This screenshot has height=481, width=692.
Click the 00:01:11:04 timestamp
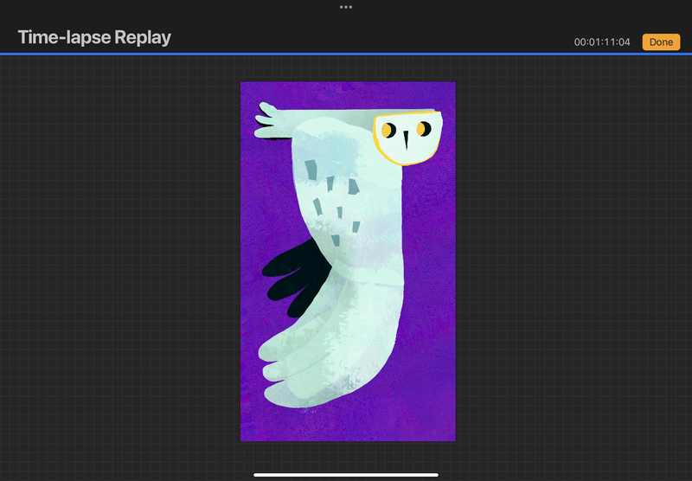point(604,42)
